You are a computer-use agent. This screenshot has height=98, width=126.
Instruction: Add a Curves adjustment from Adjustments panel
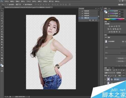point(114,26)
